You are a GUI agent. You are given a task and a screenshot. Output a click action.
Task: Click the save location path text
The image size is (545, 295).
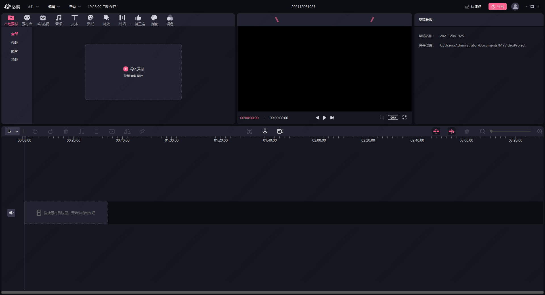483,45
